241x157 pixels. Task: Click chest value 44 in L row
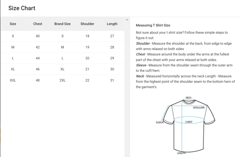38,58
